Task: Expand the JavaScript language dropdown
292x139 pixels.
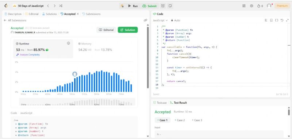Action: click(160, 20)
